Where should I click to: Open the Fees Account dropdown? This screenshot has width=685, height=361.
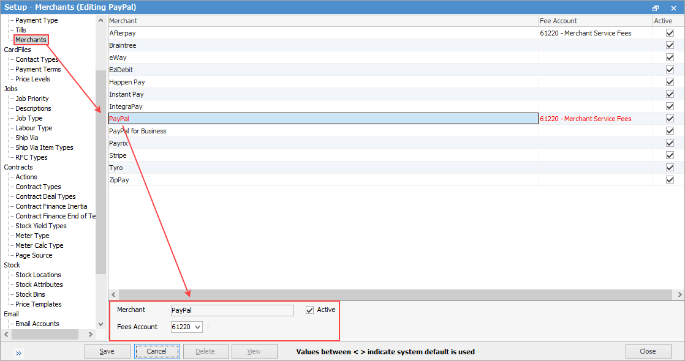click(197, 327)
